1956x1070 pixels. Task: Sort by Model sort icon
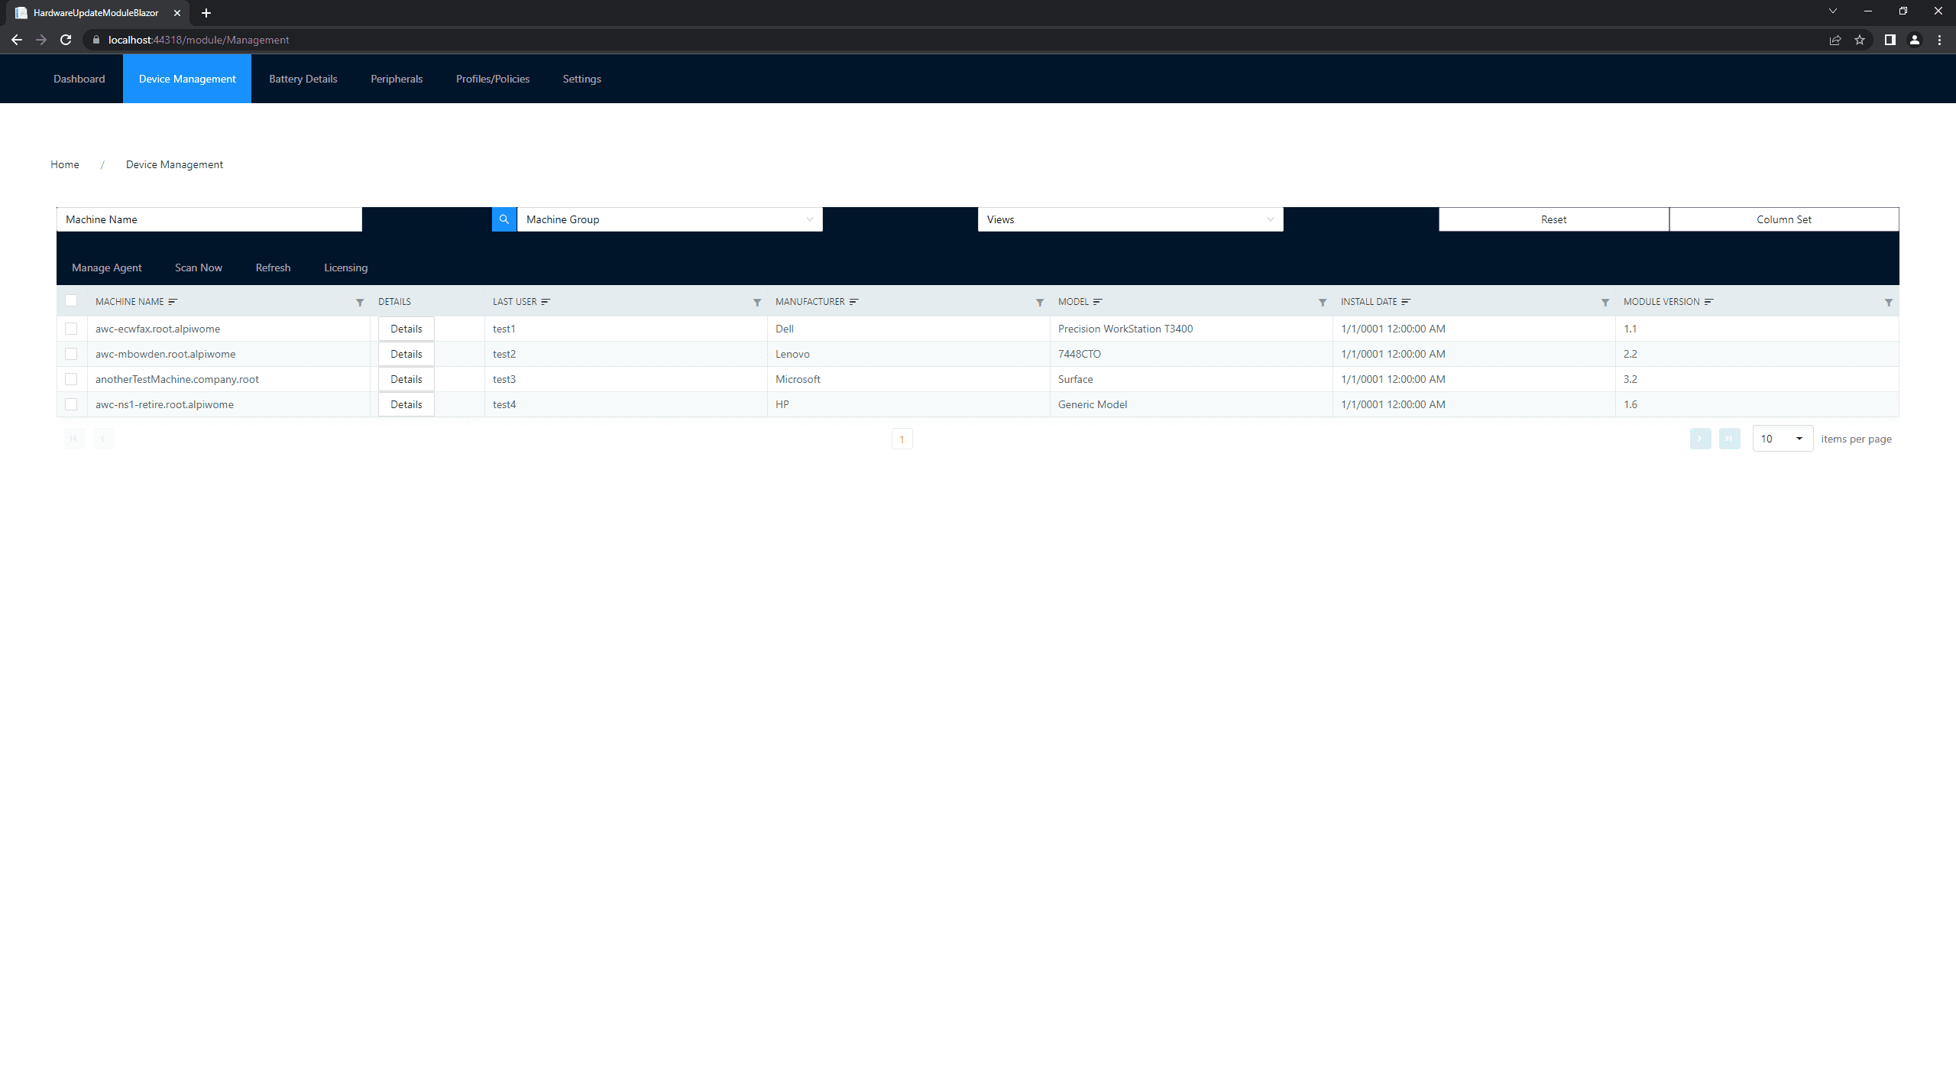click(1098, 302)
